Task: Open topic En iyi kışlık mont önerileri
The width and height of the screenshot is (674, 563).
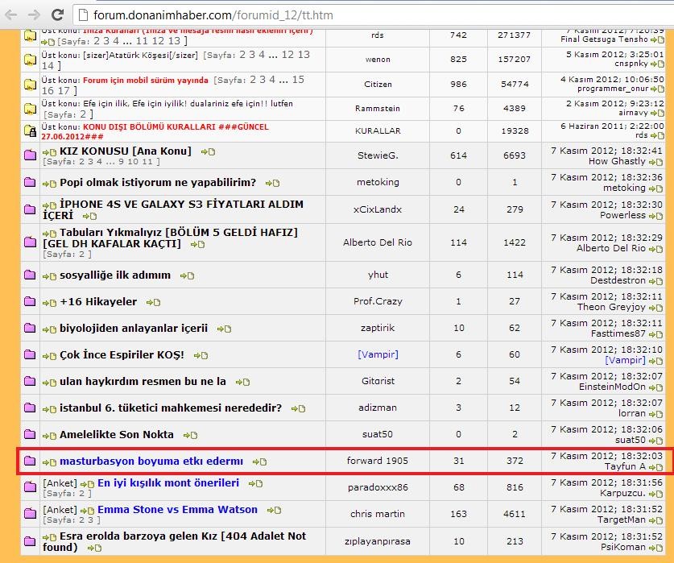Action: click(168, 483)
